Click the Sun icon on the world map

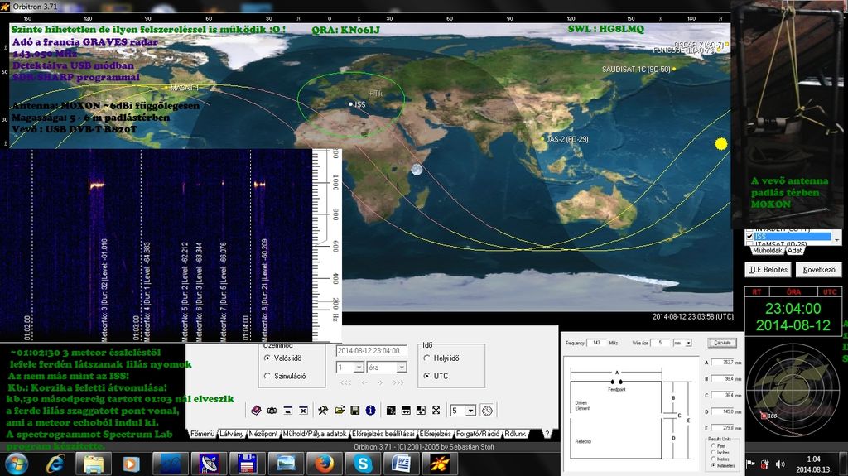721,144
